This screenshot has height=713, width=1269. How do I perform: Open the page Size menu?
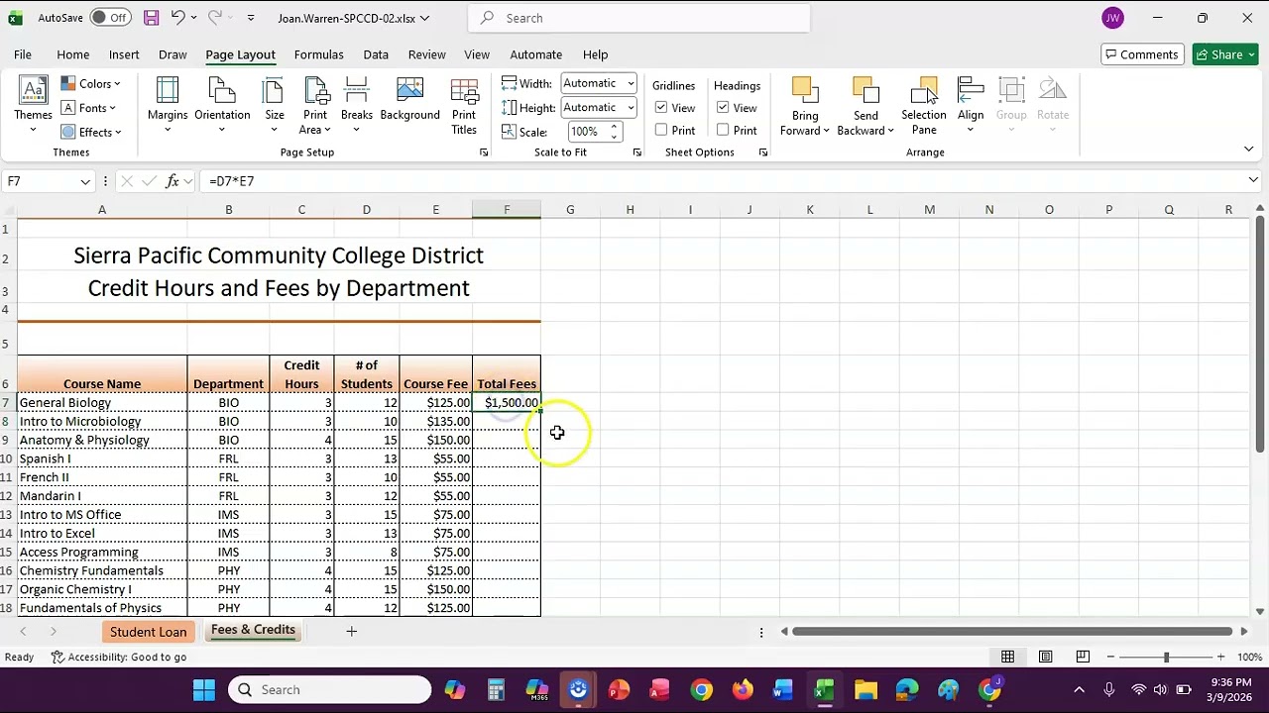click(275, 105)
